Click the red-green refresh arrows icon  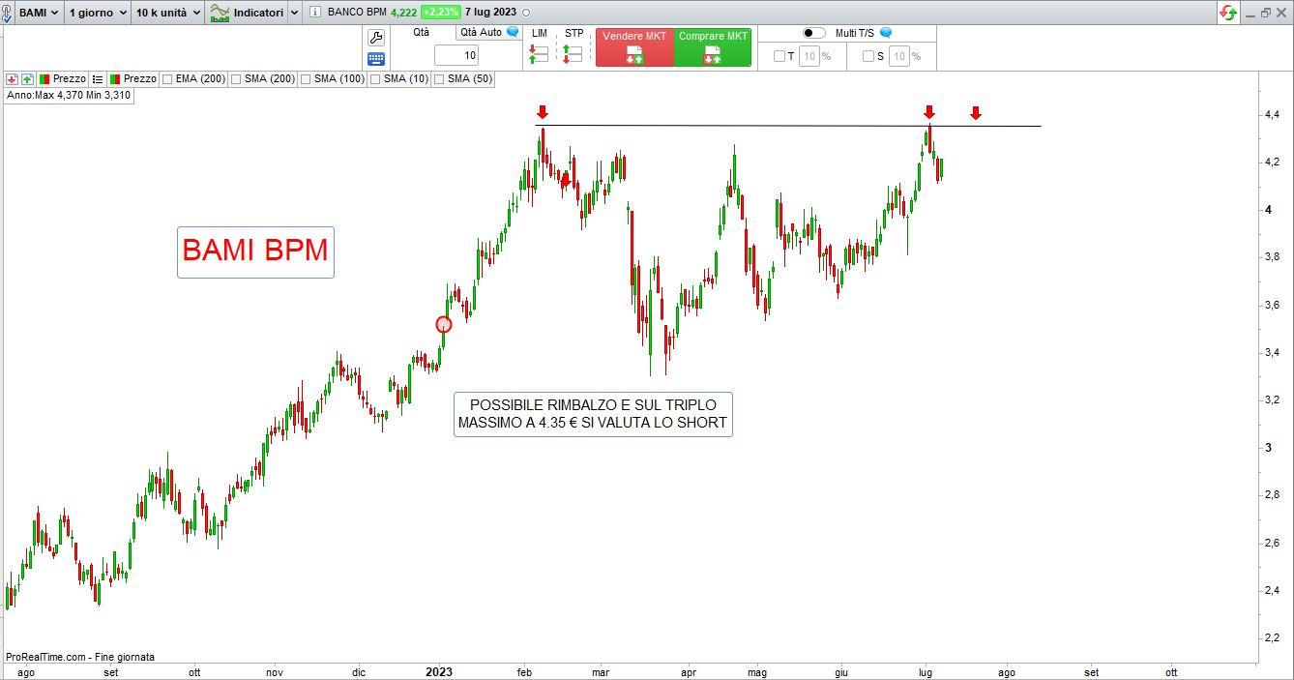tap(1228, 13)
